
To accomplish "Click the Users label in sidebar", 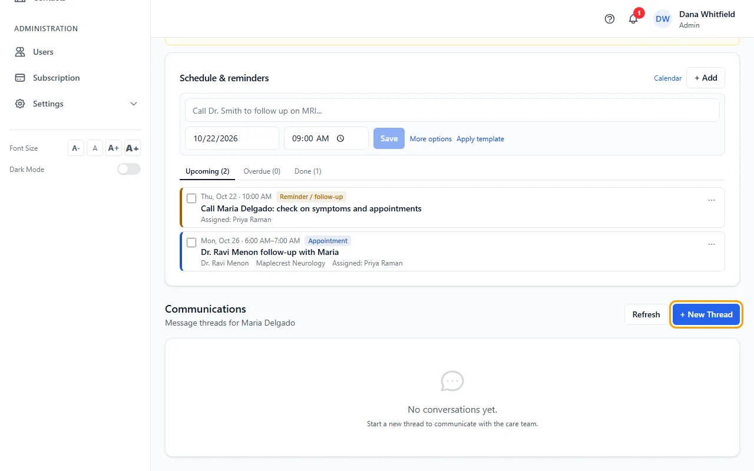I will point(43,52).
